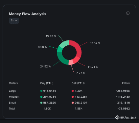Click the medium inflow value -115.2480

pyautogui.click(x=123, y=97)
